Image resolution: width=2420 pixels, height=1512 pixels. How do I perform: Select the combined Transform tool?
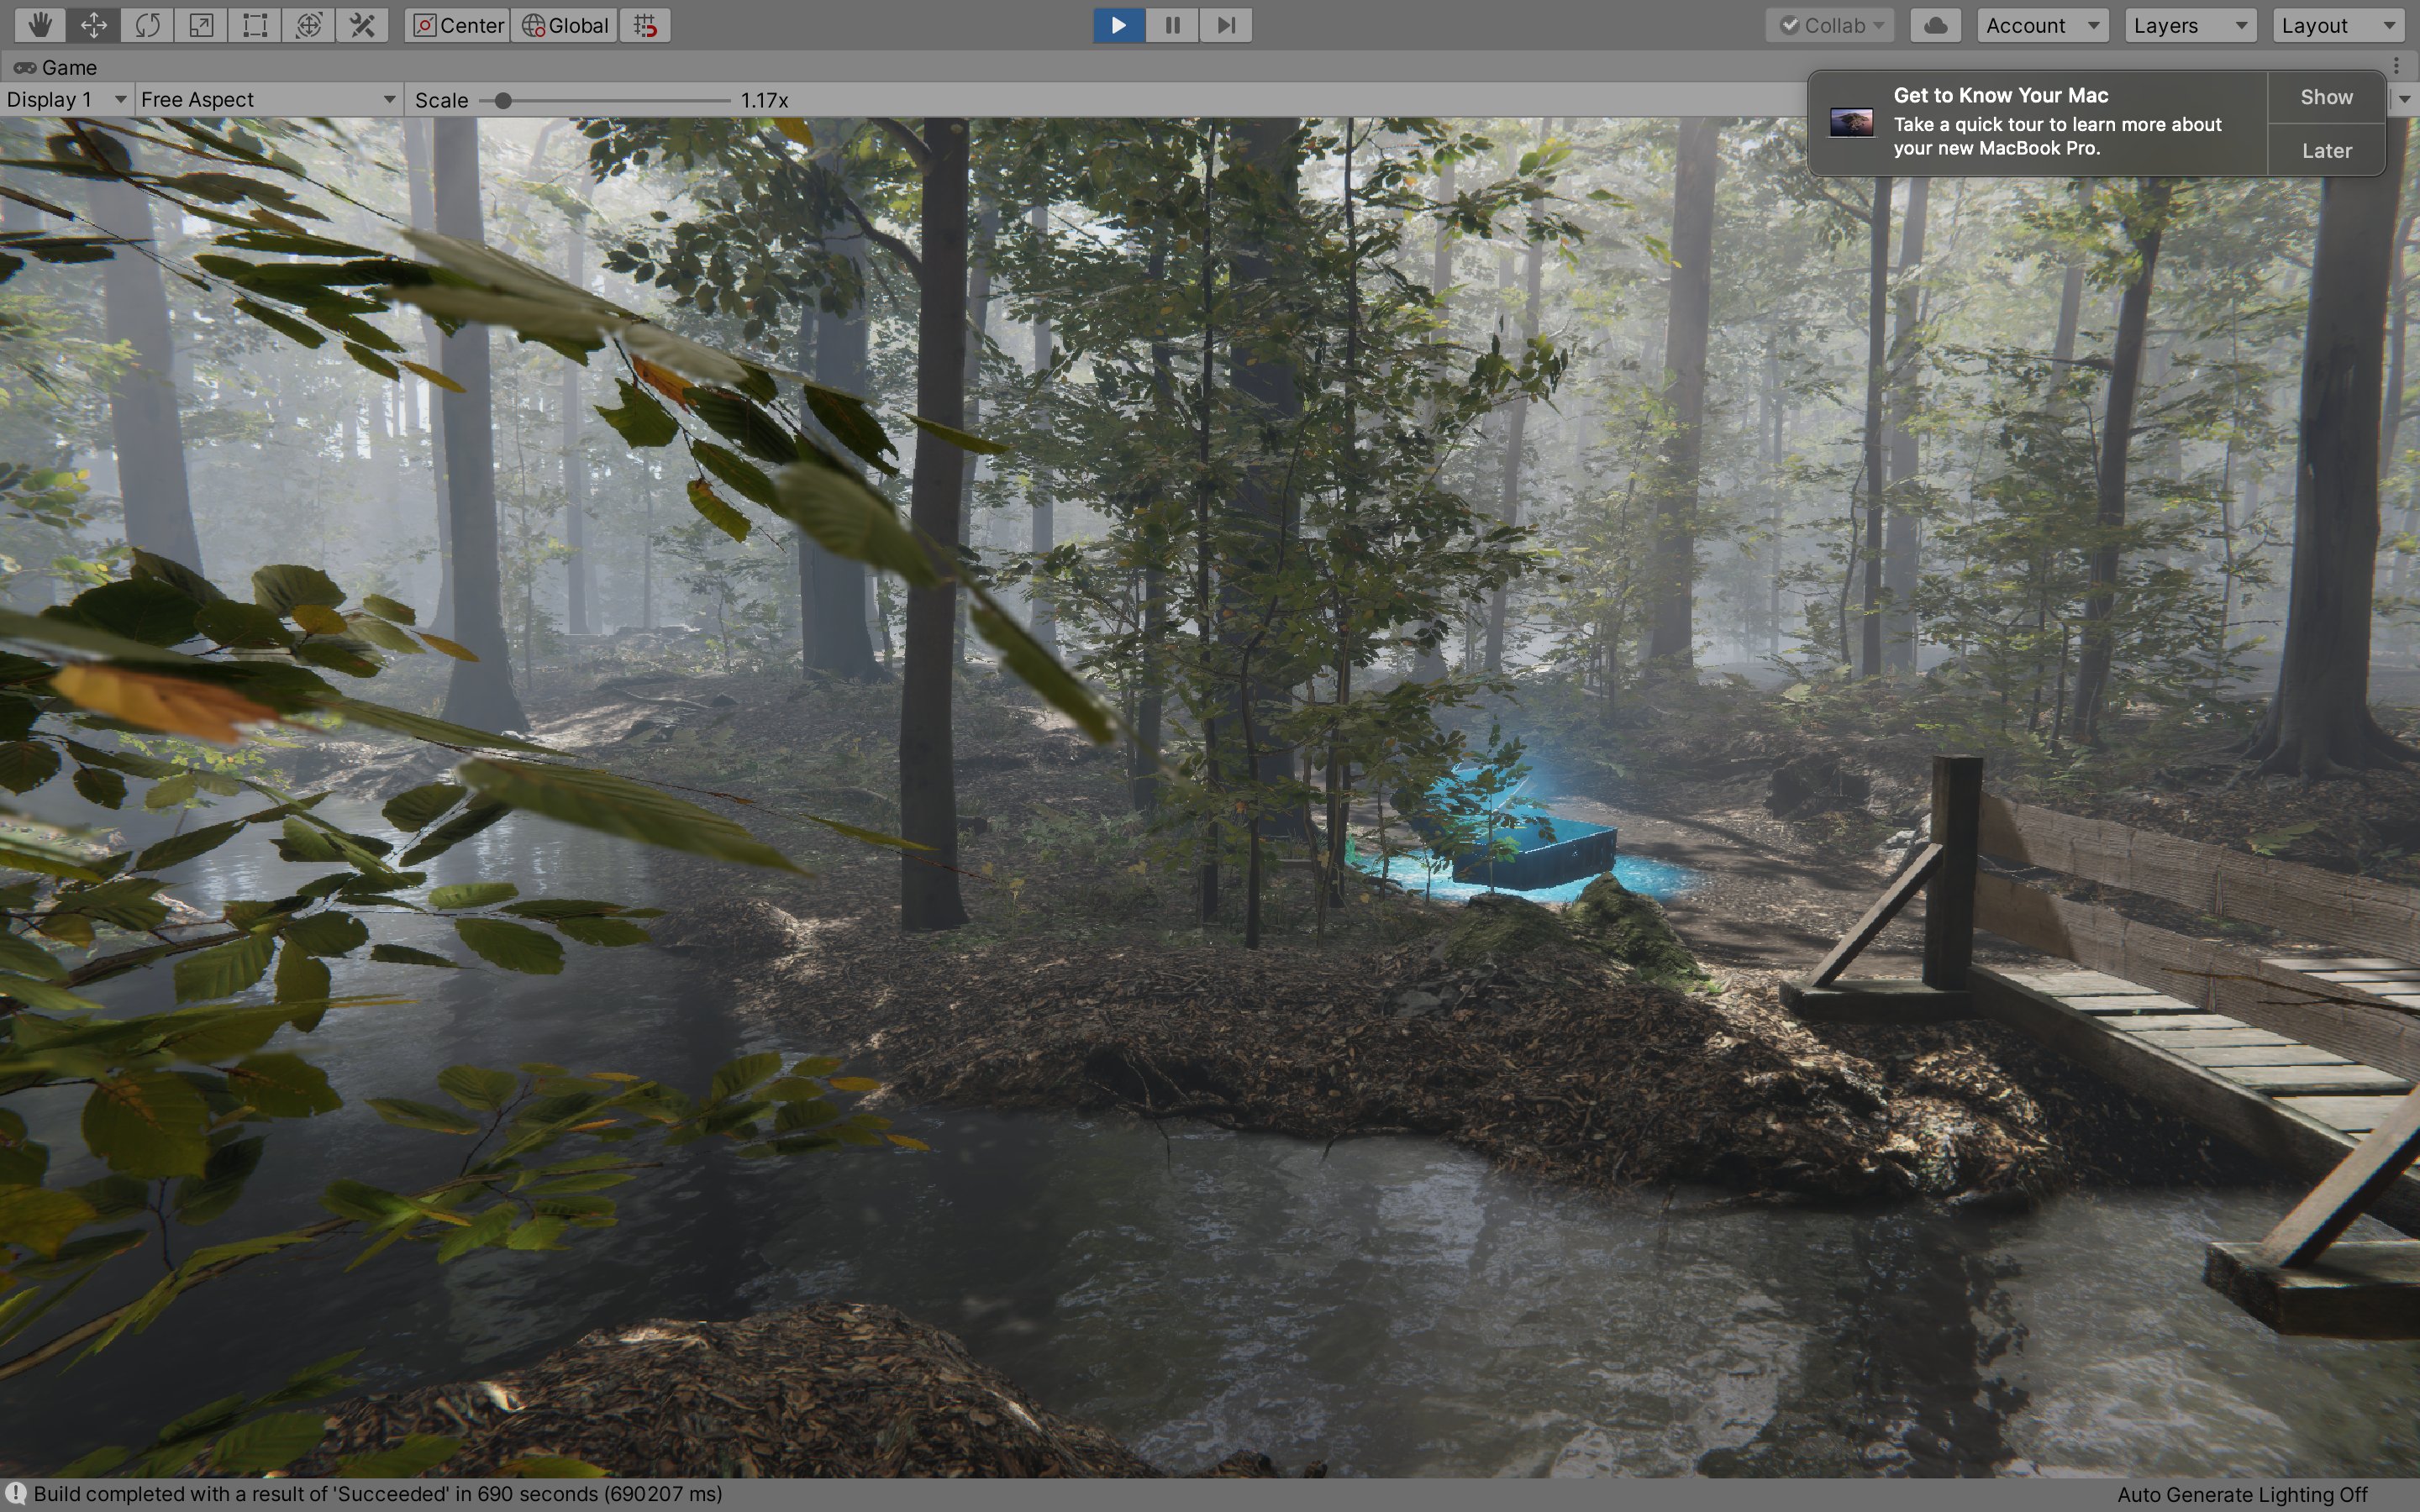click(309, 25)
